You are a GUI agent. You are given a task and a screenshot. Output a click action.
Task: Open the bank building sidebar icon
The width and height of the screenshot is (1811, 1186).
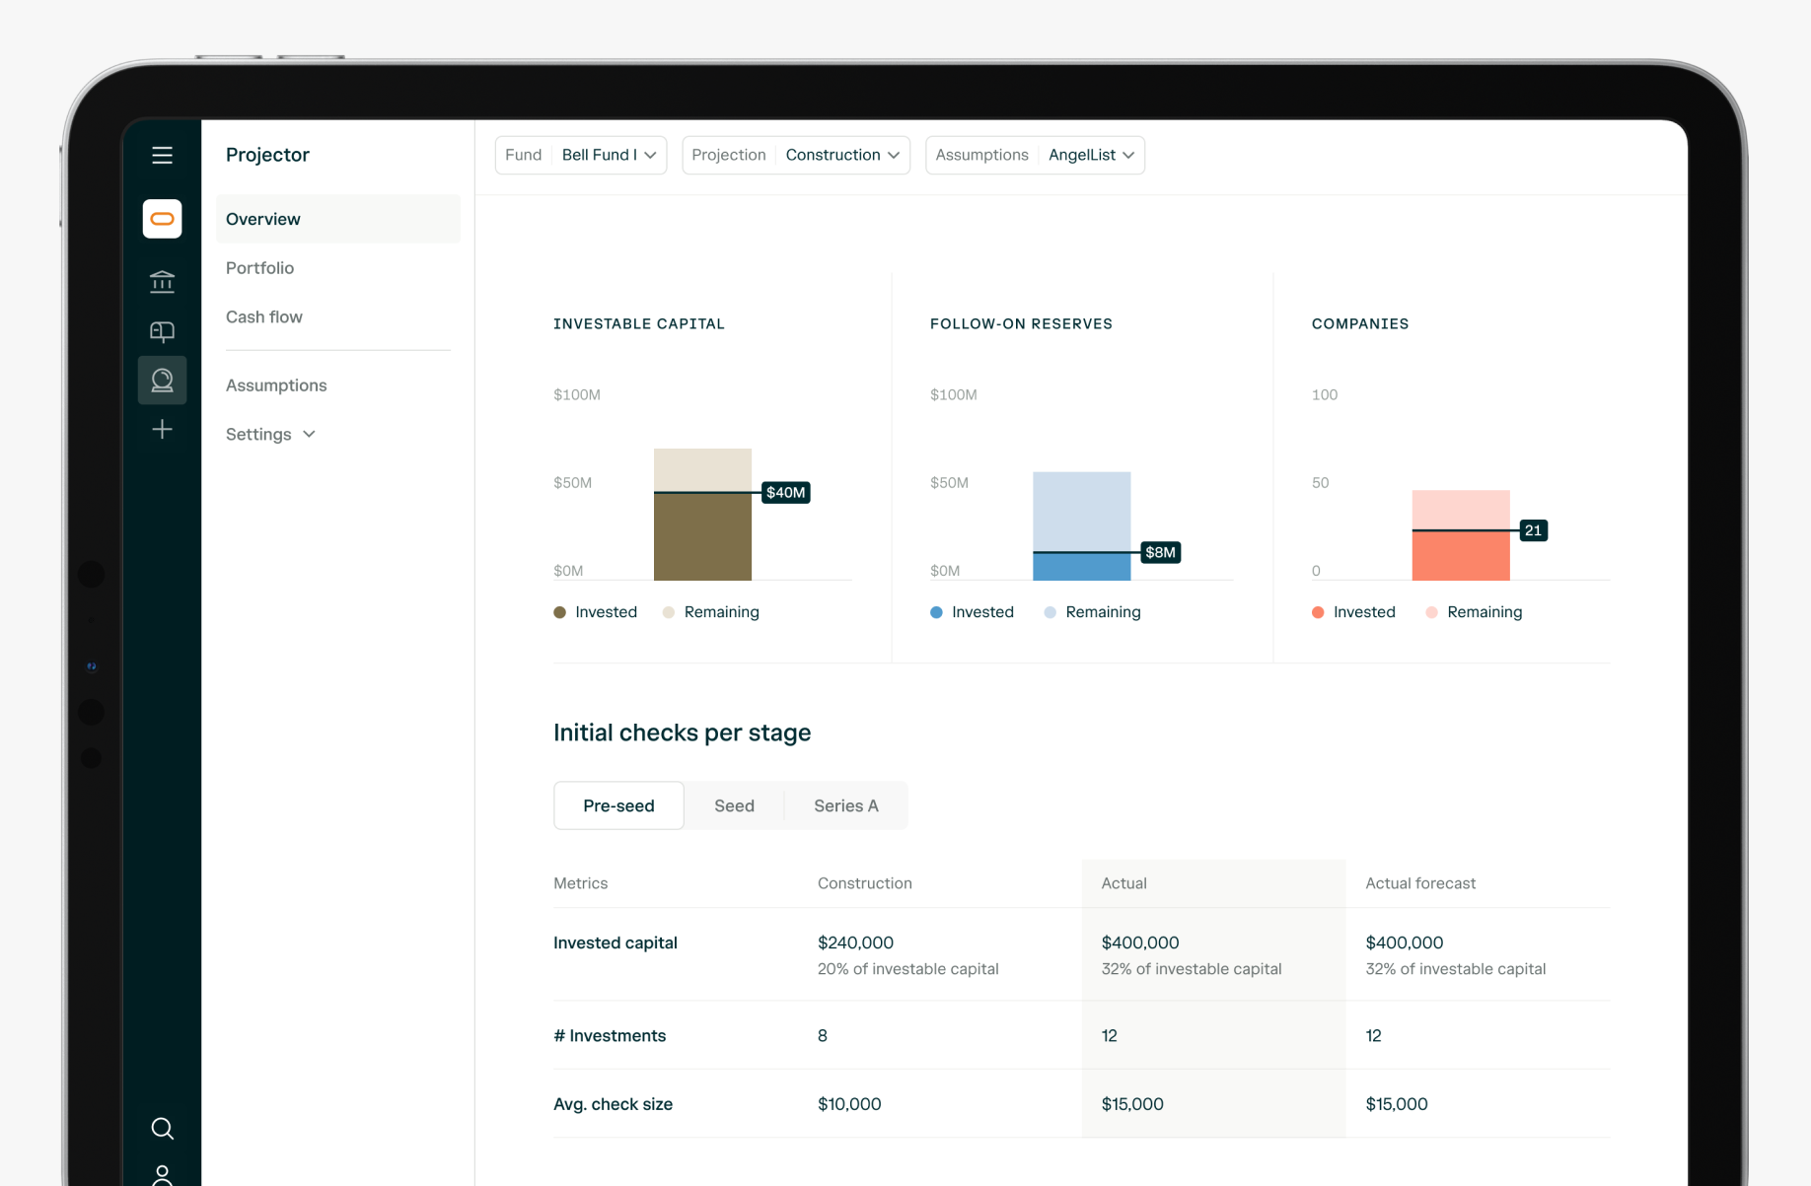click(x=162, y=282)
